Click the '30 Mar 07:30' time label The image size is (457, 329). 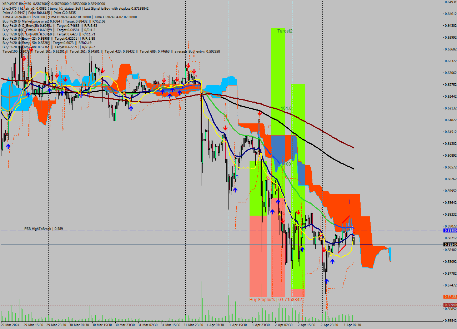(79, 325)
